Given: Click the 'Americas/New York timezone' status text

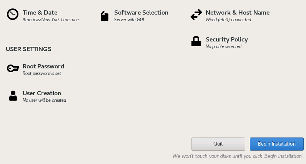Looking at the screenshot, I should coord(50,20).
